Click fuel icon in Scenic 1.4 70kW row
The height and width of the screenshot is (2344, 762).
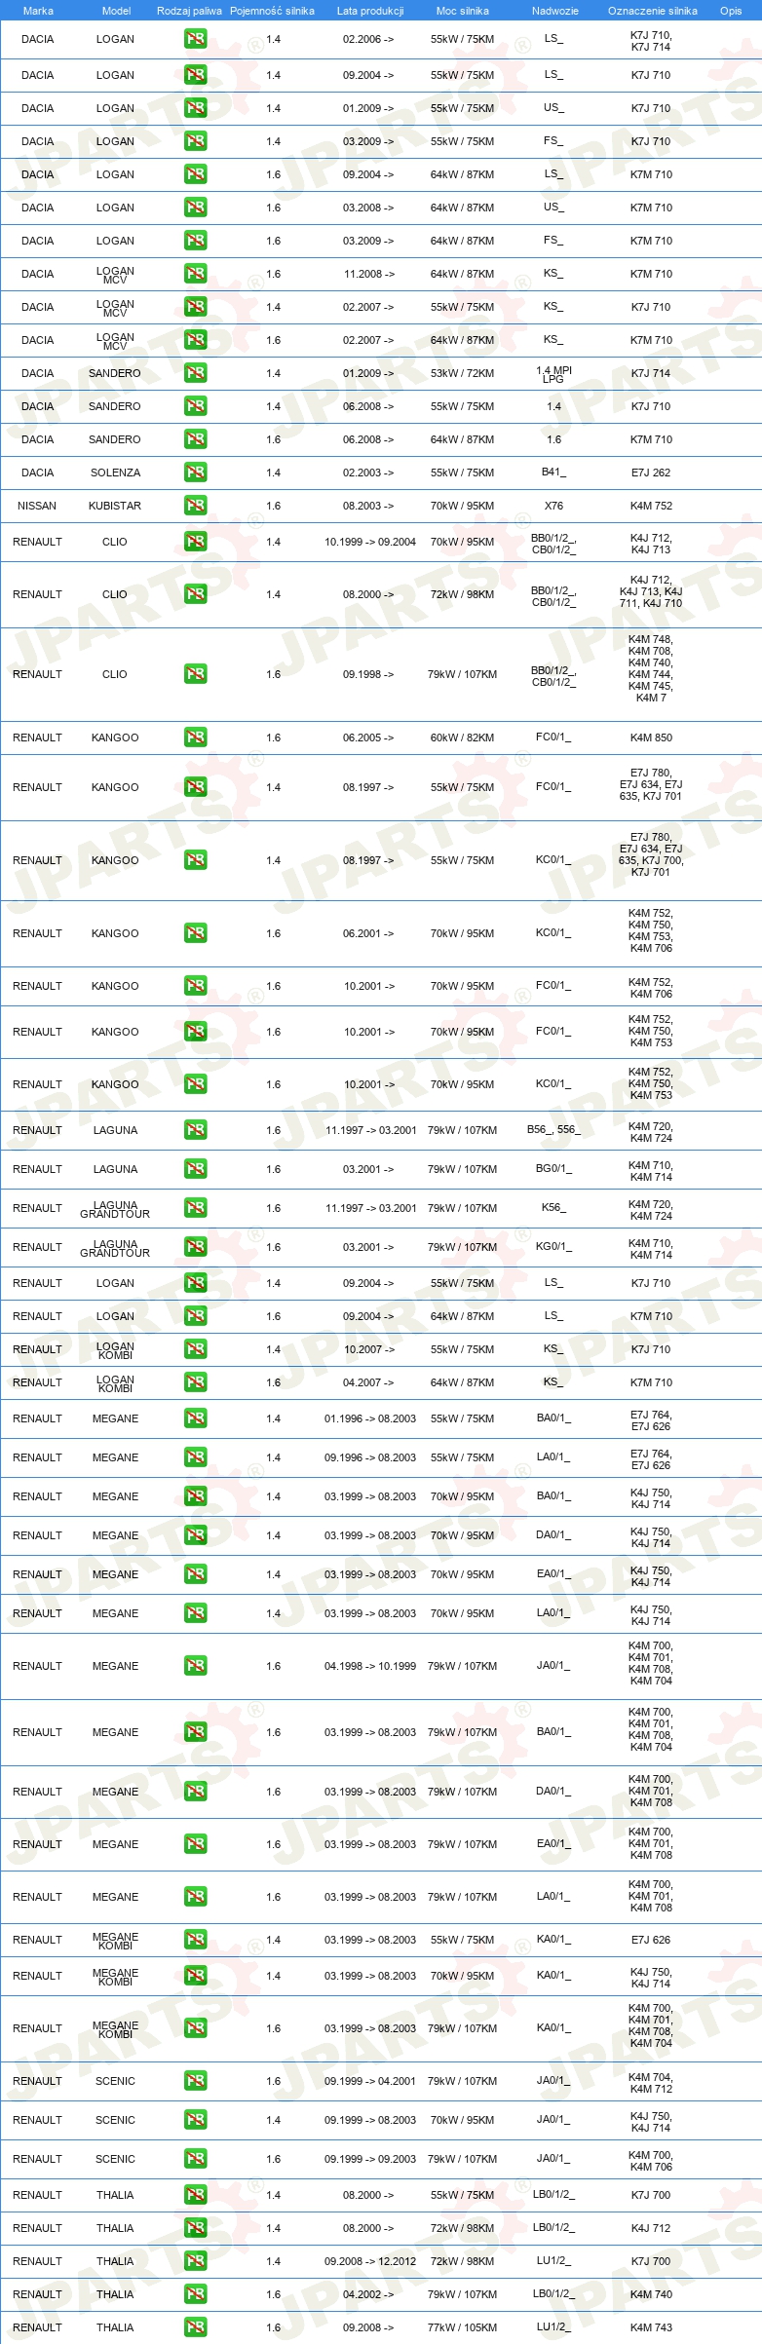pos(195,2120)
